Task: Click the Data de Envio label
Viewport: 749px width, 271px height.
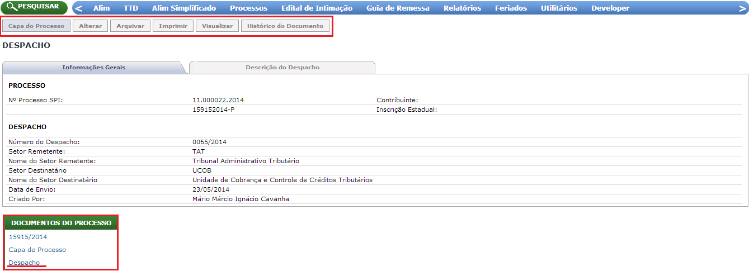Action: (32, 189)
